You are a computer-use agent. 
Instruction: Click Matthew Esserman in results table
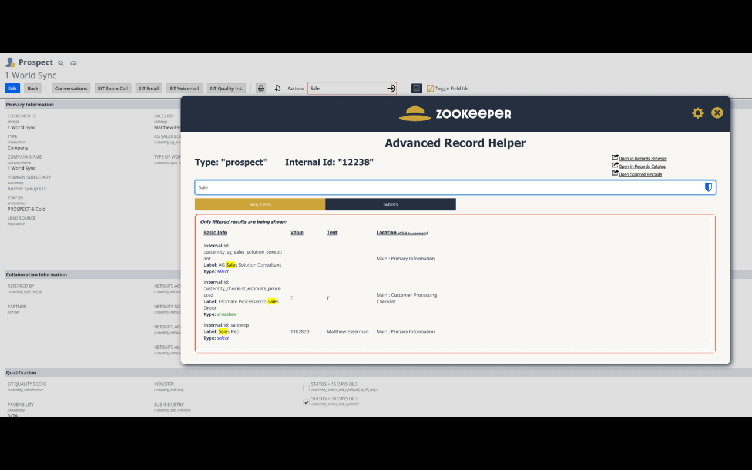[348, 331]
